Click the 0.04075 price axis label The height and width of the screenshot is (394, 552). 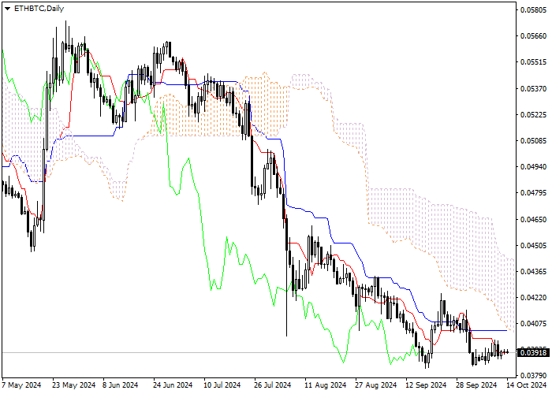coord(534,324)
